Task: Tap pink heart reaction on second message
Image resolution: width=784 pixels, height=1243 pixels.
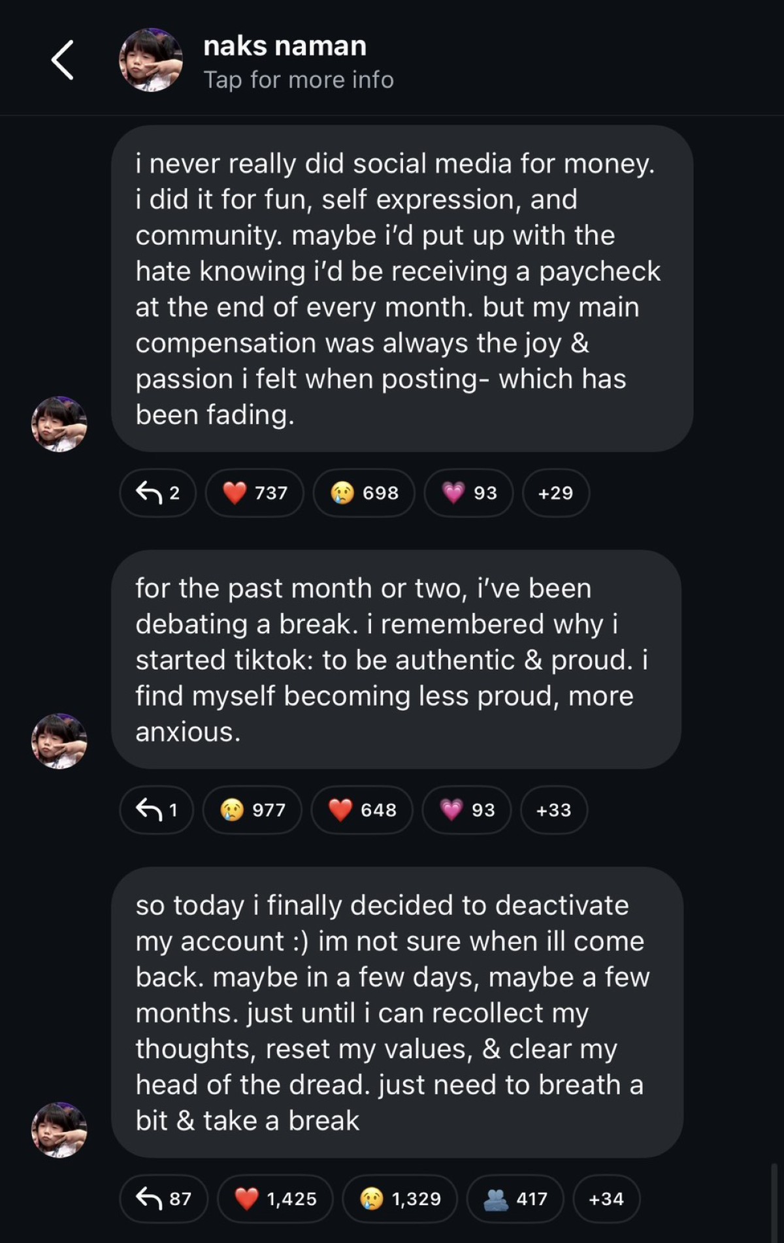Action: 466,810
